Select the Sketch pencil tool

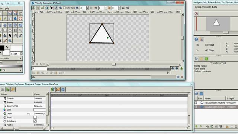[x=5, y=41]
